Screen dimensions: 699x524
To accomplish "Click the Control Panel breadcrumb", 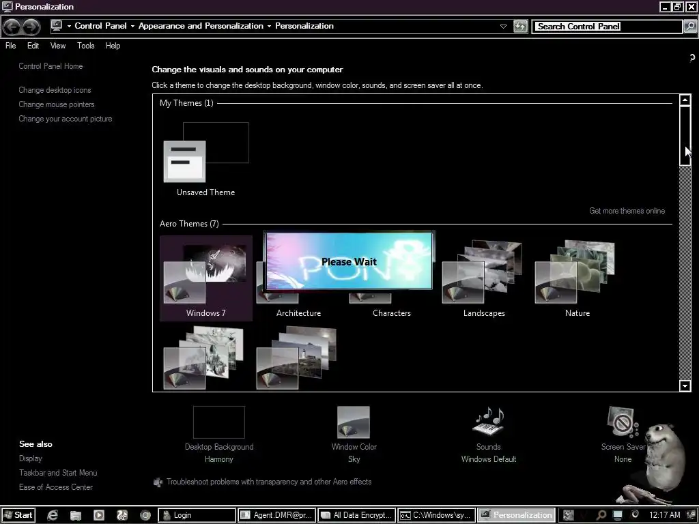I will (x=101, y=26).
